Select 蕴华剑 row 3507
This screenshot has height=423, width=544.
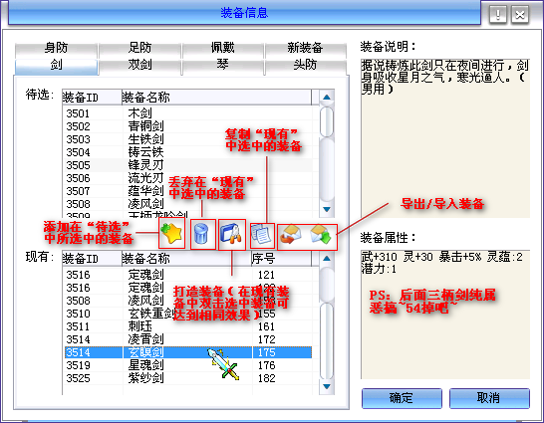coord(187,191)
